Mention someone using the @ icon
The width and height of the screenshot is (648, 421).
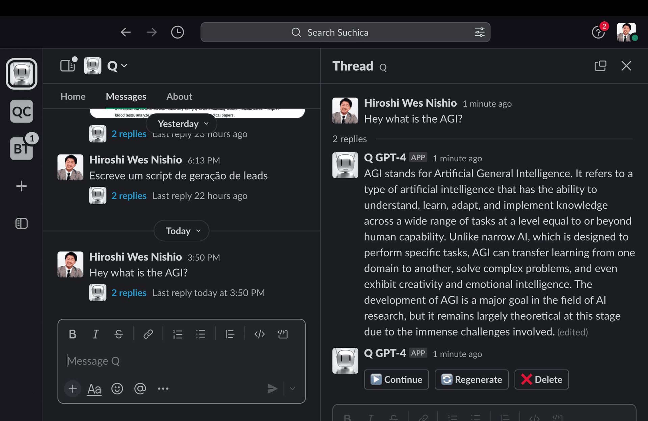(140, 389)
